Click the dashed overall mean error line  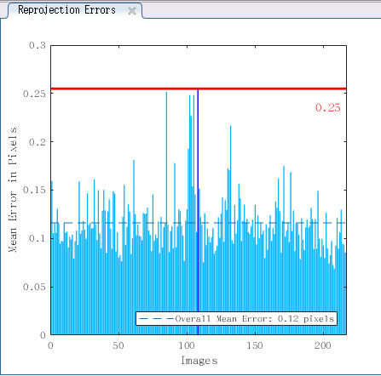[x=199, y=223]
